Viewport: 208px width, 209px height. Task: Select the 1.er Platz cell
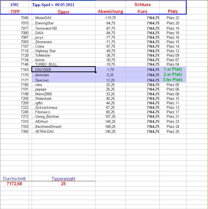[173, 69]
